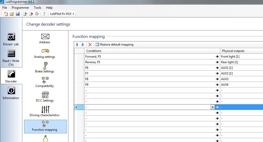Click the read decoder data icon
This screenshot has width=263, height=142.
coord(25,14)
